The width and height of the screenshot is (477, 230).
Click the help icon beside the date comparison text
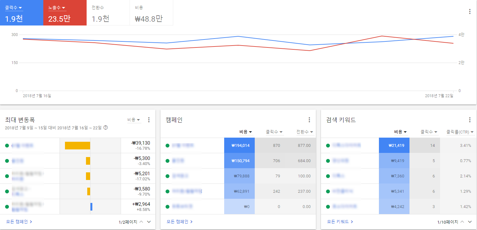coord(105,127)
